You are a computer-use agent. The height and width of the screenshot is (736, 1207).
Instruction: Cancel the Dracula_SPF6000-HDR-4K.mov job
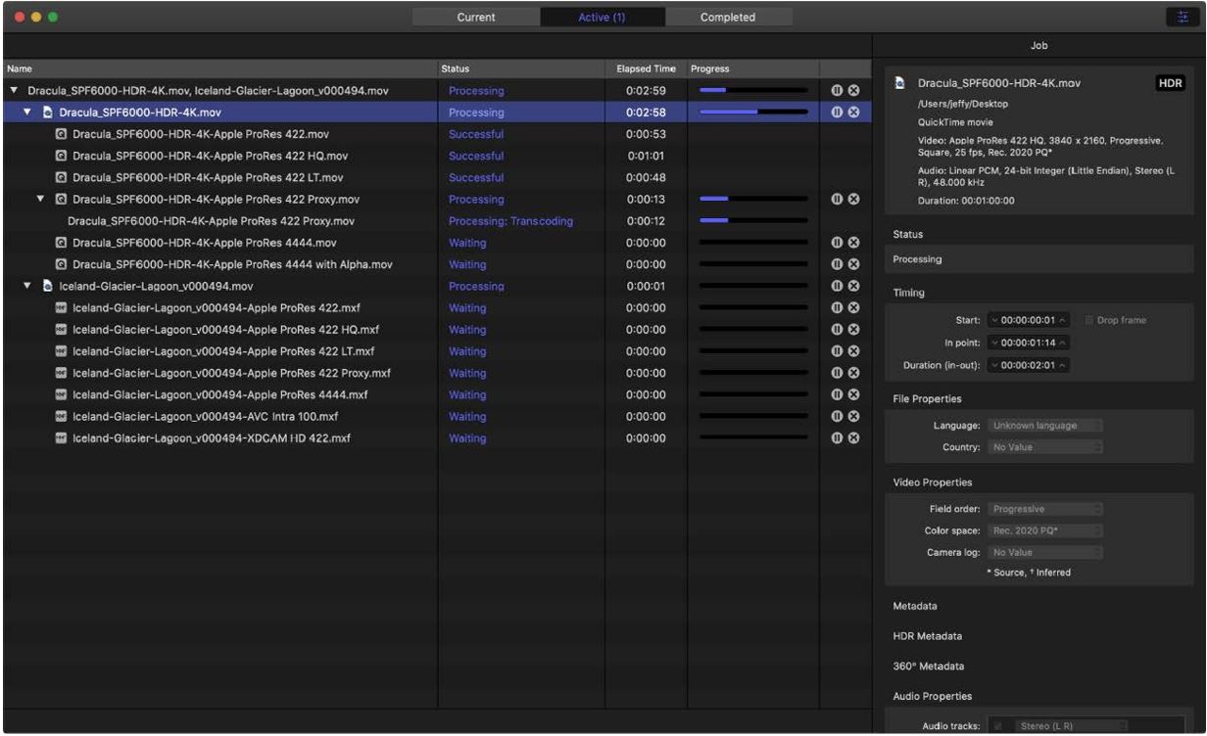(853, 113)
